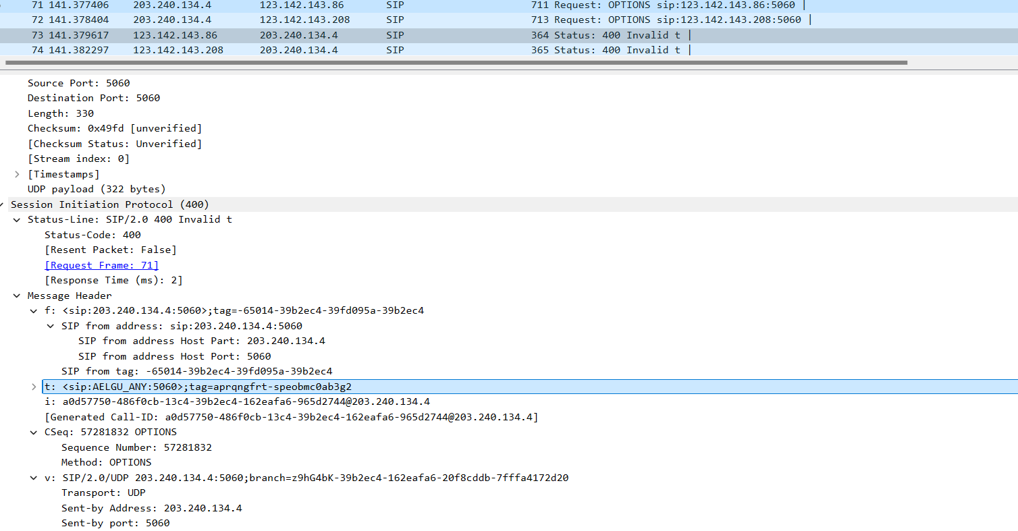Collapse the "v:" Via header subtree
This screenshot has width=1018, height=531.
pyautogui.click(x=32, y=478)
